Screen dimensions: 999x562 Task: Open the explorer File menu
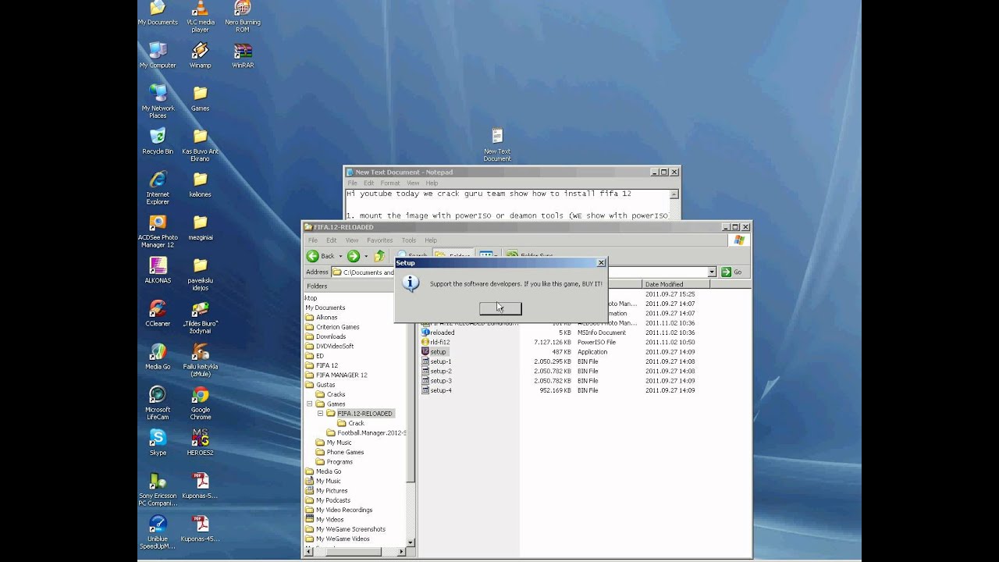(x=312, y=240)
